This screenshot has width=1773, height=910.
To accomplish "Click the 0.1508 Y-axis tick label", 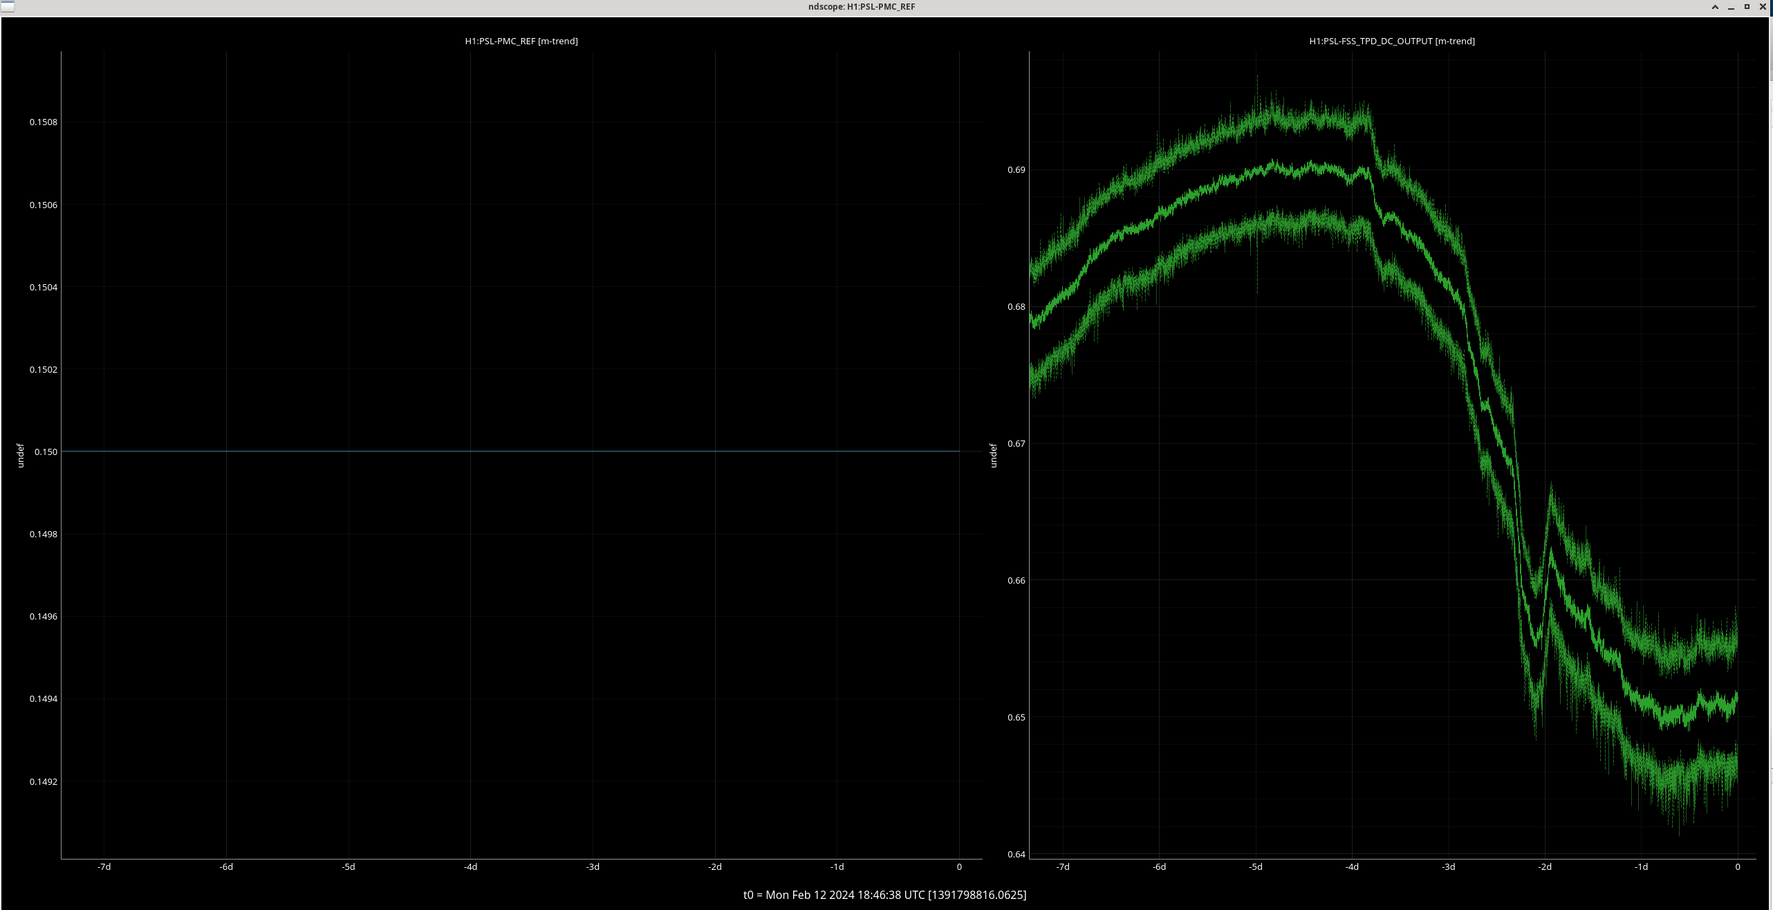I will coord(44,122).
